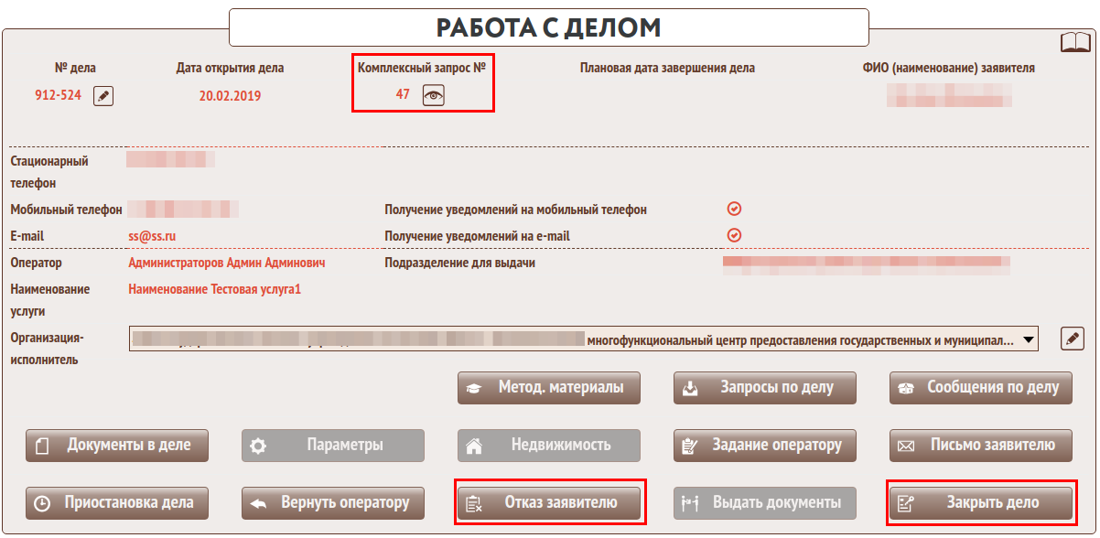Click Письмо заявителю button
Image resolution: width=1100 pixels, height=538 pixels.
(x=980, y=446)
